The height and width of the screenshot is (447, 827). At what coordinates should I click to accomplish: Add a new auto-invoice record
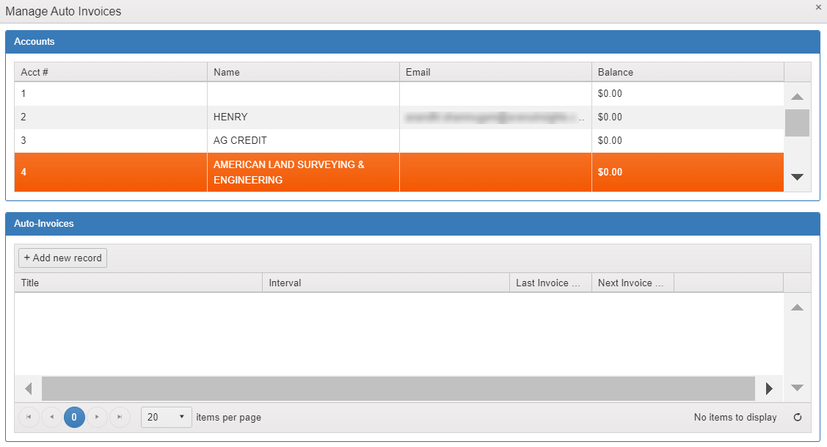point(63,258)
